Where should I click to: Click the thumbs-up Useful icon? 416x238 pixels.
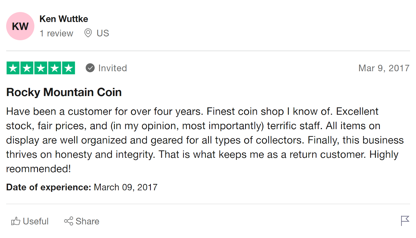[x=16, y=221]
